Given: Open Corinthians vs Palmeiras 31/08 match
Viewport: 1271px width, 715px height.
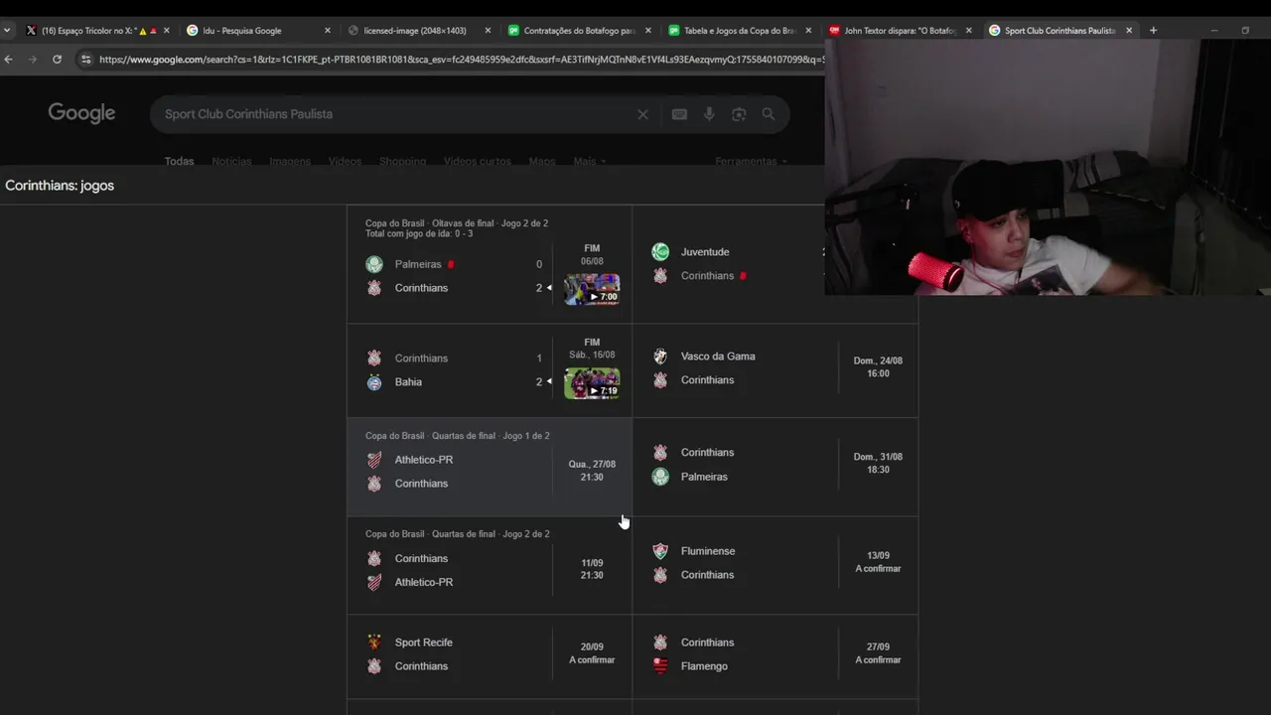Looking at the screenshot, I should 776,465.
